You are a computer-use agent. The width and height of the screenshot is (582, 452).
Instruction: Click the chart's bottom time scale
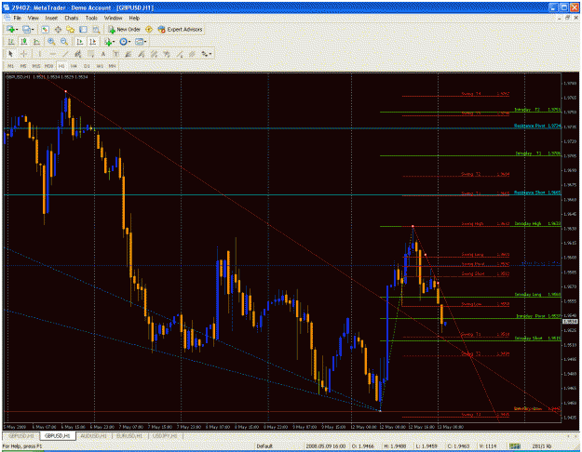coord(282,427)
